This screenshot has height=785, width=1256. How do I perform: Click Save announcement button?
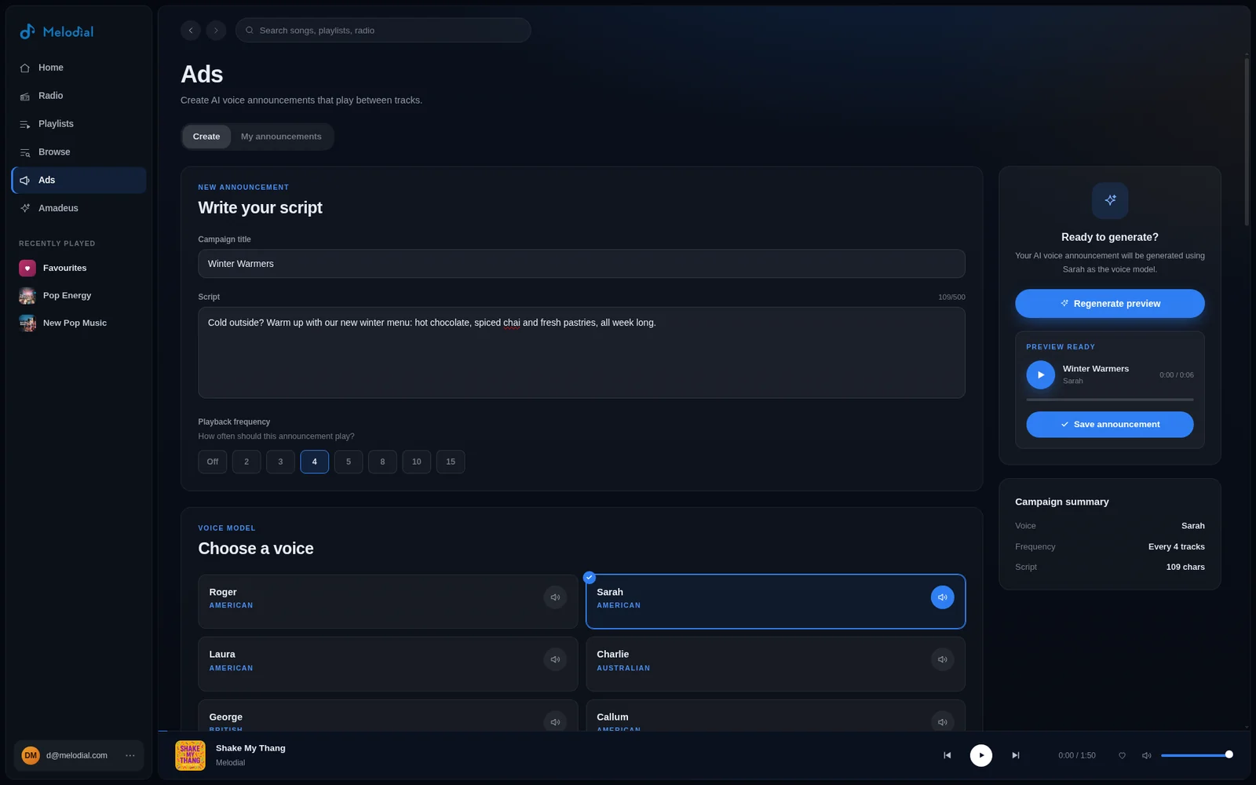click(1110, 425)
